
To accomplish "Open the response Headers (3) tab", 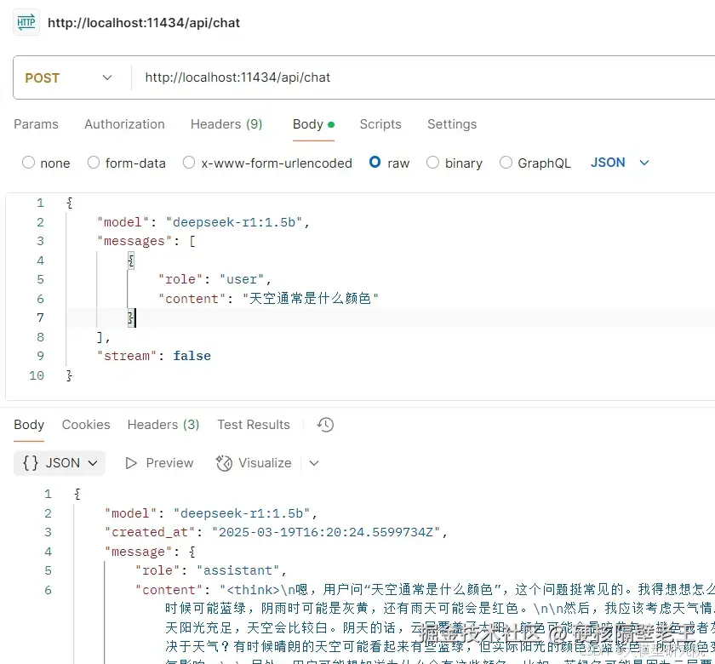I will pos(163,425).
